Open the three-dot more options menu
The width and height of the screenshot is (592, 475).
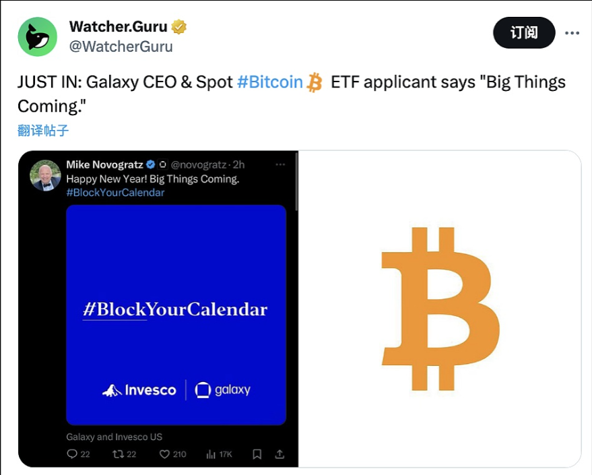point(572,32)
